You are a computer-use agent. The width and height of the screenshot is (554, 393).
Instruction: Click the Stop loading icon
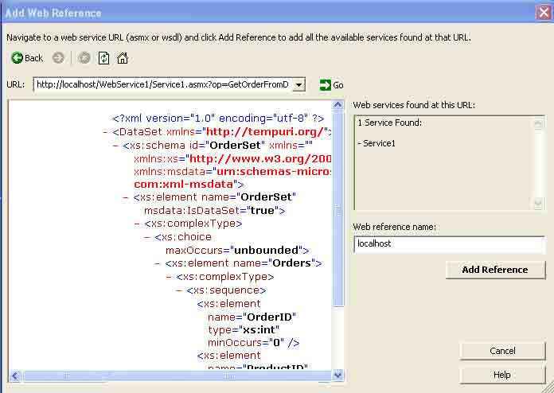click(x=84, y=58)
